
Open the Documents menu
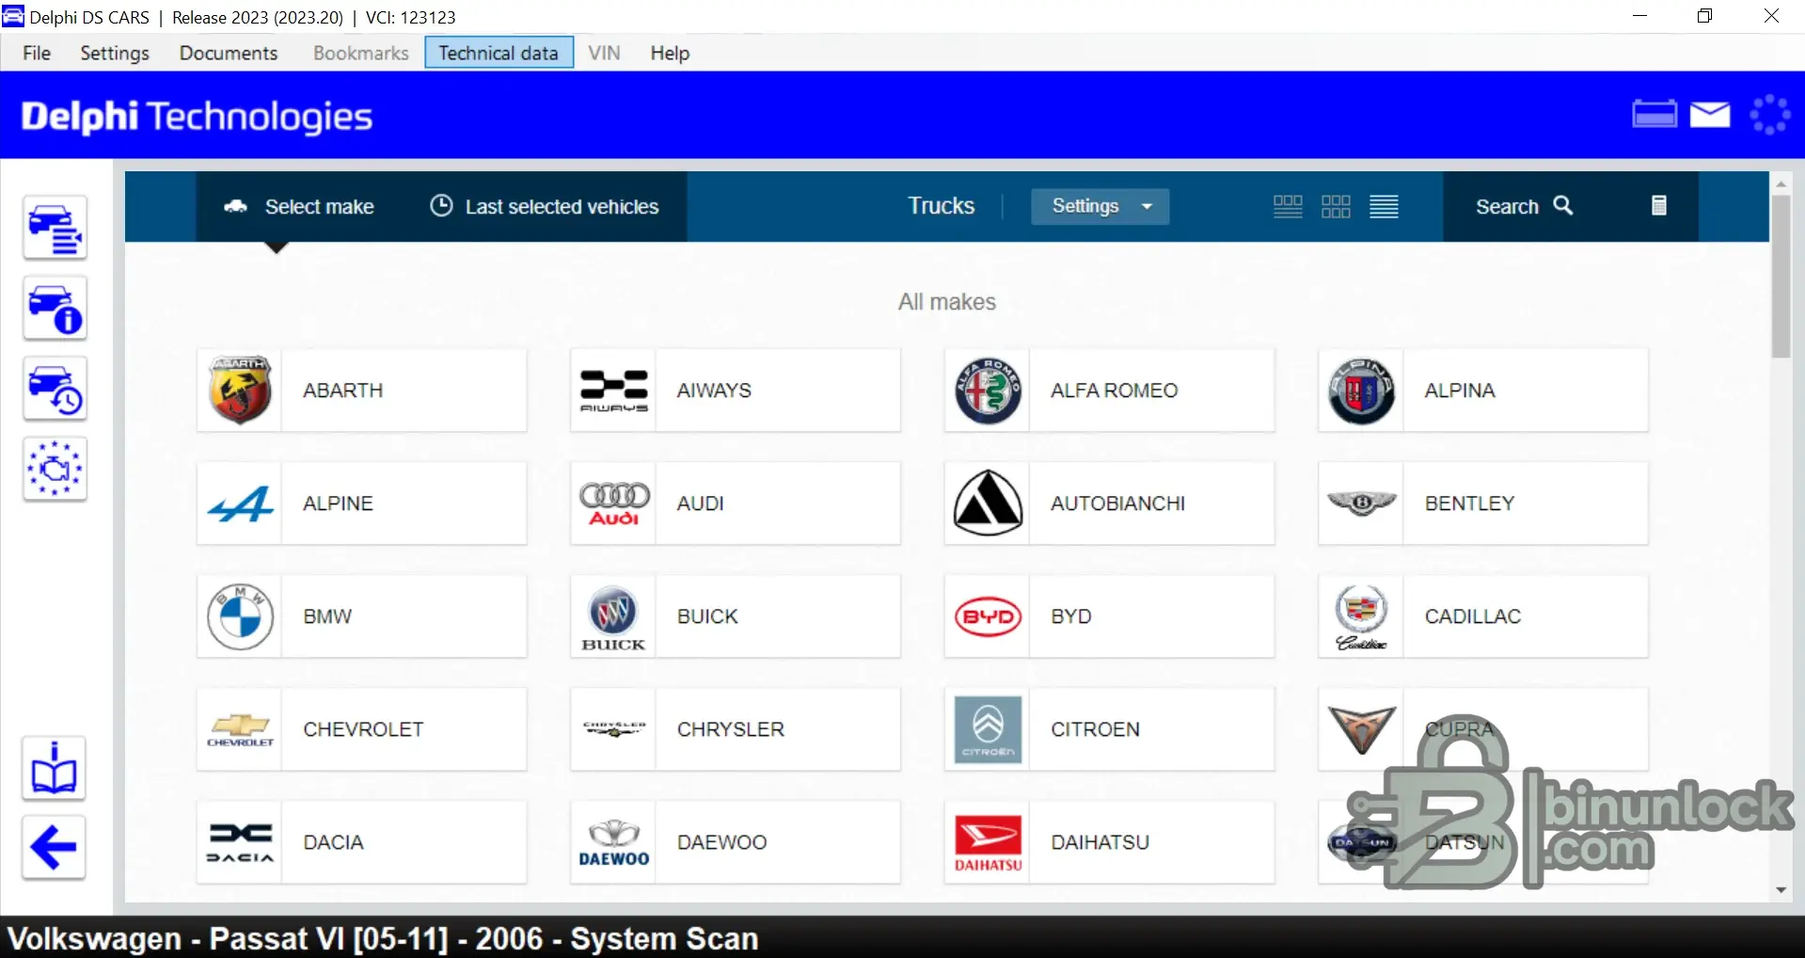pos(229,53)
